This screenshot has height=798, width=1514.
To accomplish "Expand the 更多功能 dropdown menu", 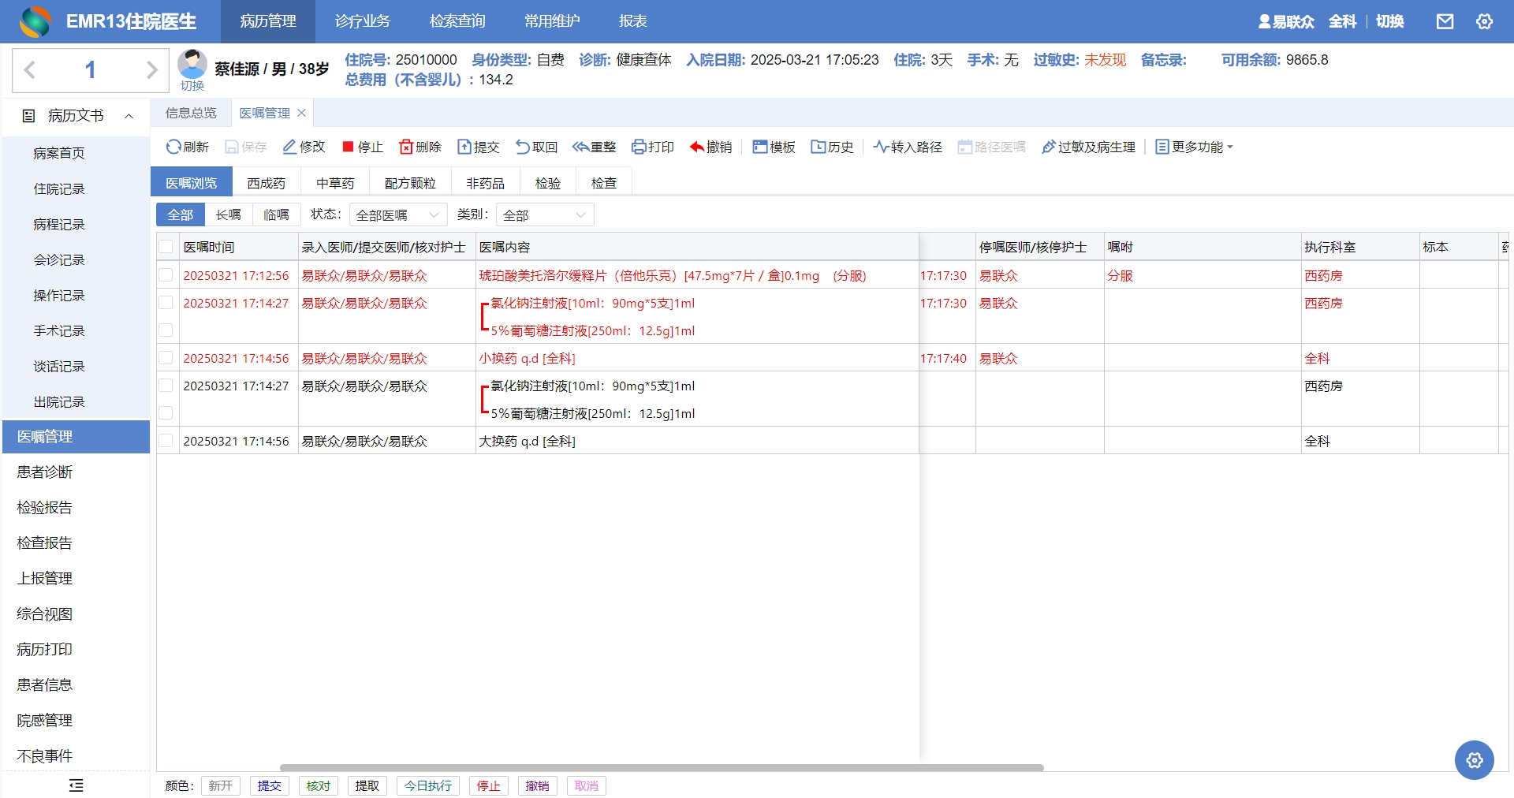I will (1194, 147).
